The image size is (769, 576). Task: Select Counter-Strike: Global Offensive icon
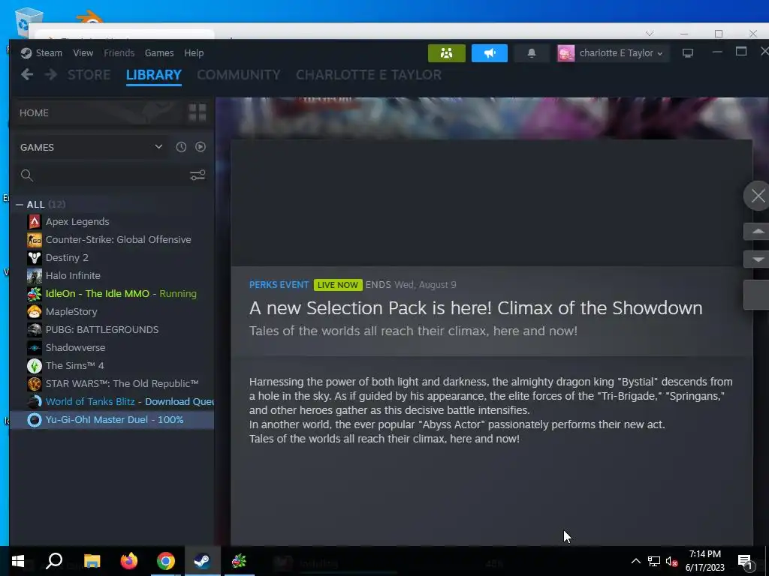click(x=35, y=240)
